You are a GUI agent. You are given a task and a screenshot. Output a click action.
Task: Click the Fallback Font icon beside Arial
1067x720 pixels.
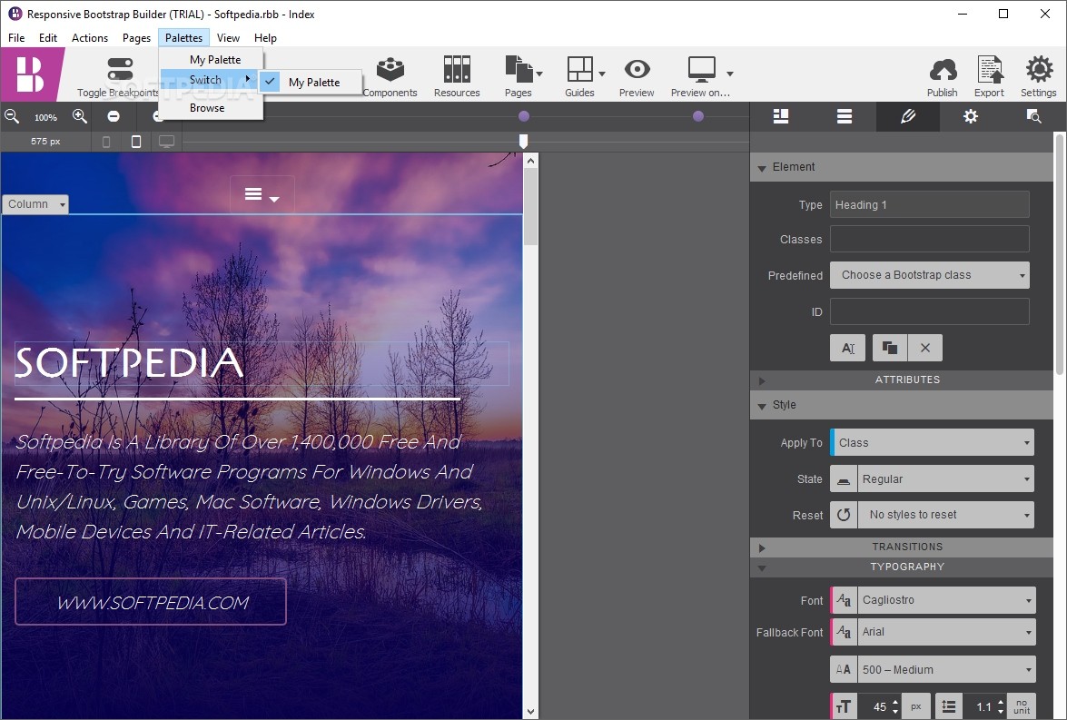click(x=844, y=632)
